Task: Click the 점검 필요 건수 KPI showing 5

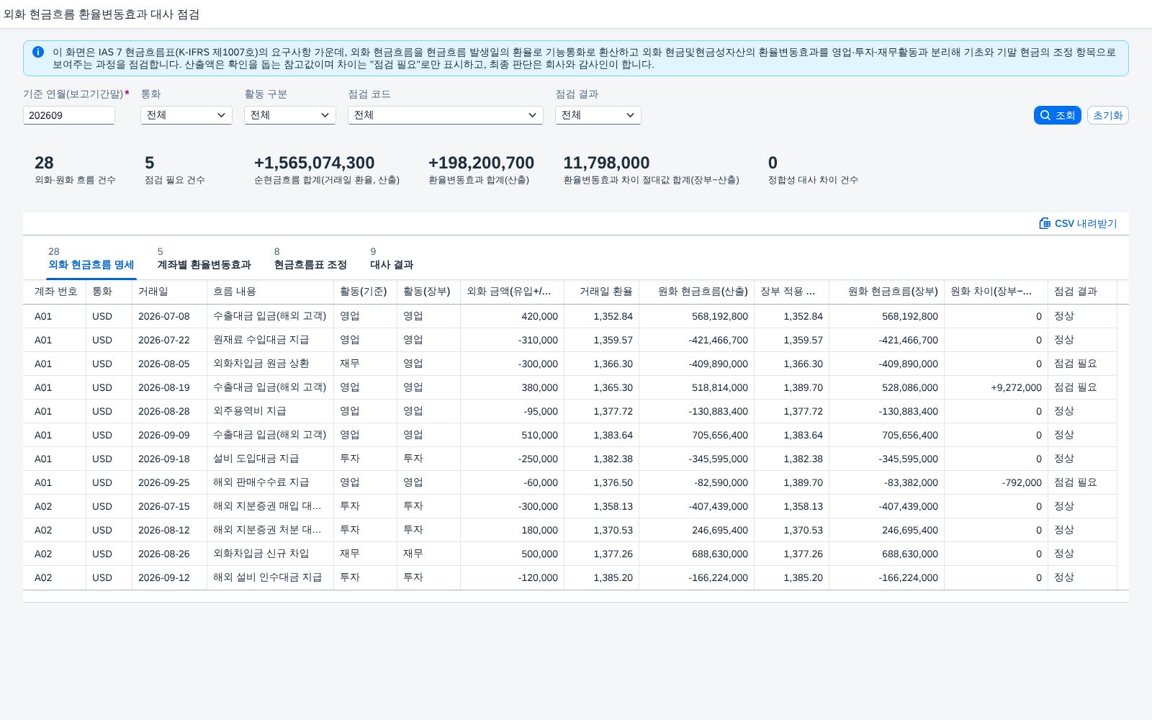Action: click(174, 169)
